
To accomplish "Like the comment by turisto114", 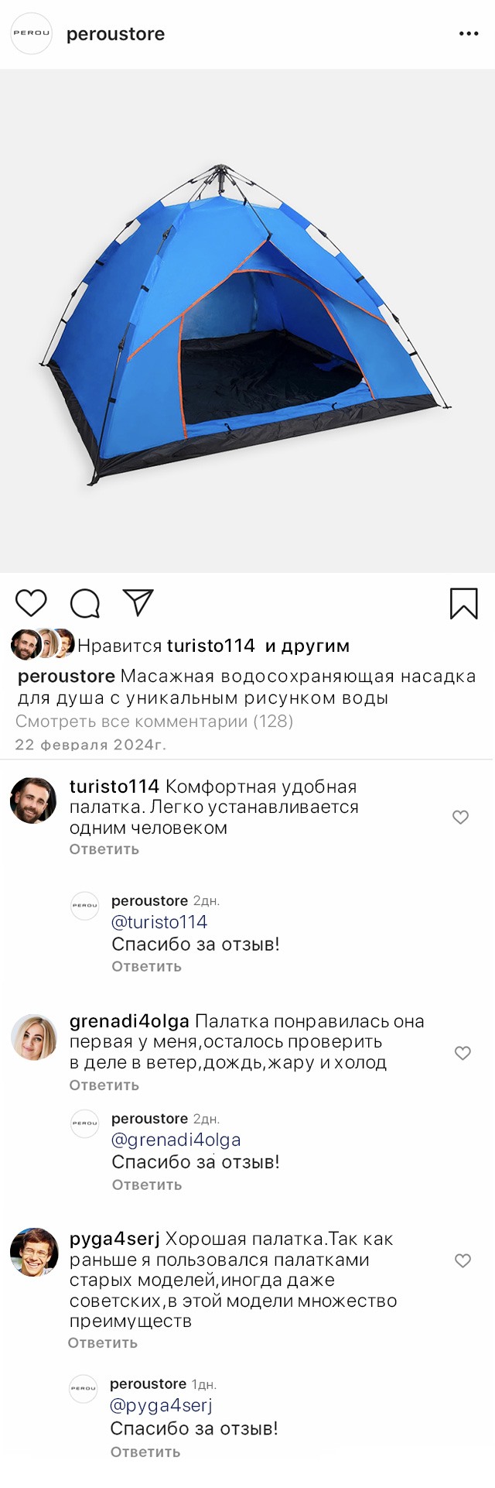I will pyautogui.click(x=460, y=818).
